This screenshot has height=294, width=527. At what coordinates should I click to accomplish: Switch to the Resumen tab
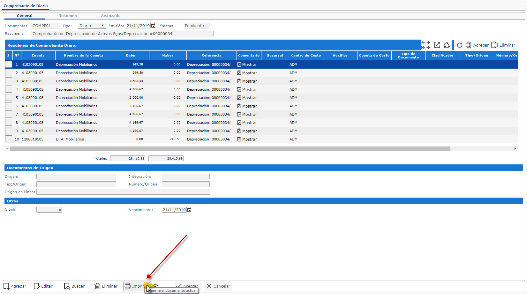[68, 16]
